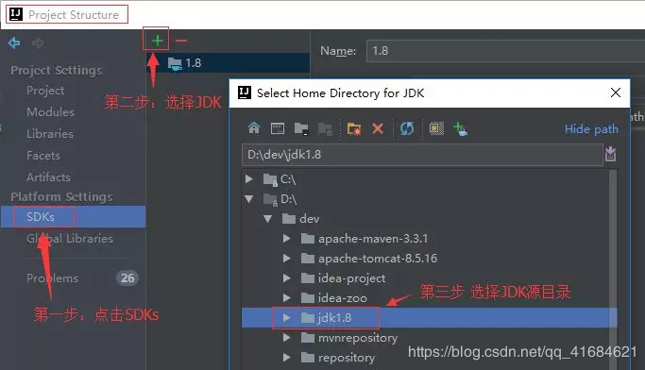Collapse the D:\ drive node
The height and width of the screenshot is (370, 645).
pyautogui.click(x=249, y=199)
